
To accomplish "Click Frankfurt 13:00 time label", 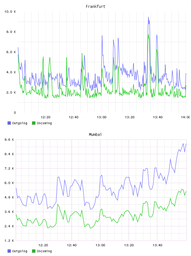I will [101, 117].
